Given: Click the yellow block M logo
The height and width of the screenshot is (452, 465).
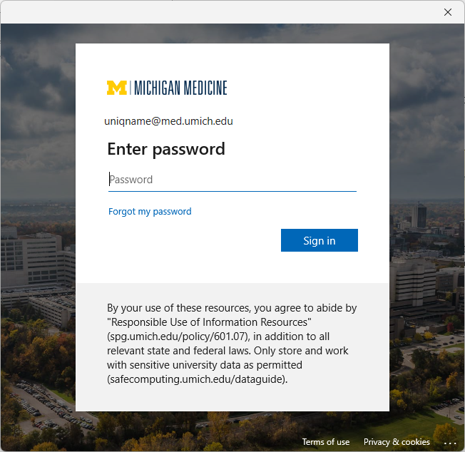Looking at the screenshot, I should coord(116,88).
